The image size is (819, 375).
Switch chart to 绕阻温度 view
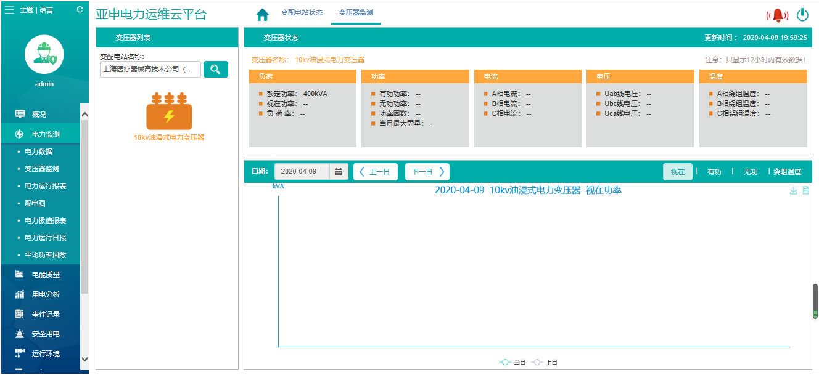[787, 172]
